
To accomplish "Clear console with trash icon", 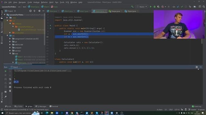I will [x=10, y=91].
